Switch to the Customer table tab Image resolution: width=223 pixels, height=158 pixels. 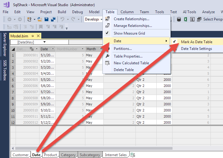point(20,155)
